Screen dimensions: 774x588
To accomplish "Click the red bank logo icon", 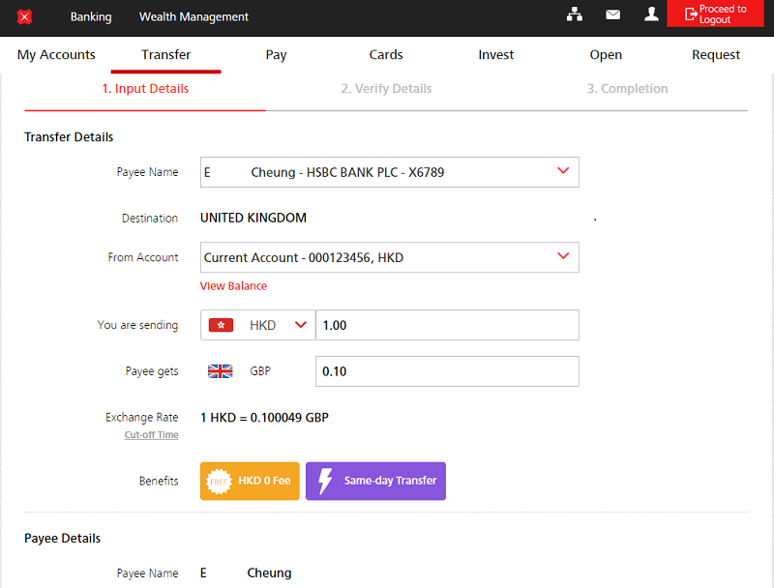I will [x=25, y=16].
